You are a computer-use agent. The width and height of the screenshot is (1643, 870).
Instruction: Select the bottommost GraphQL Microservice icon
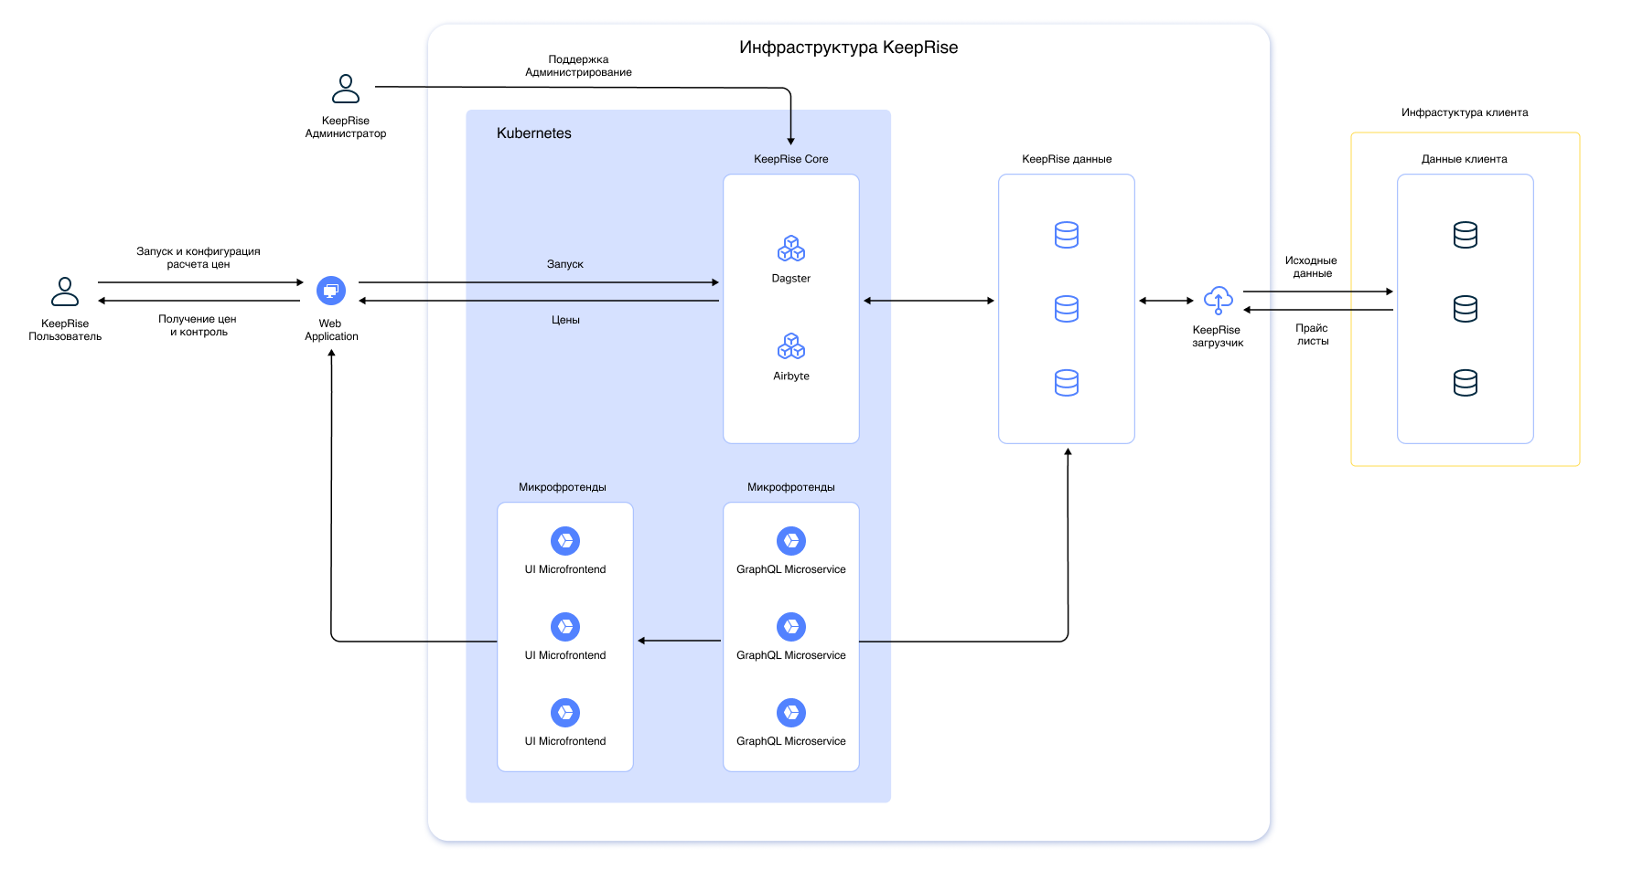tap(791, 713)
